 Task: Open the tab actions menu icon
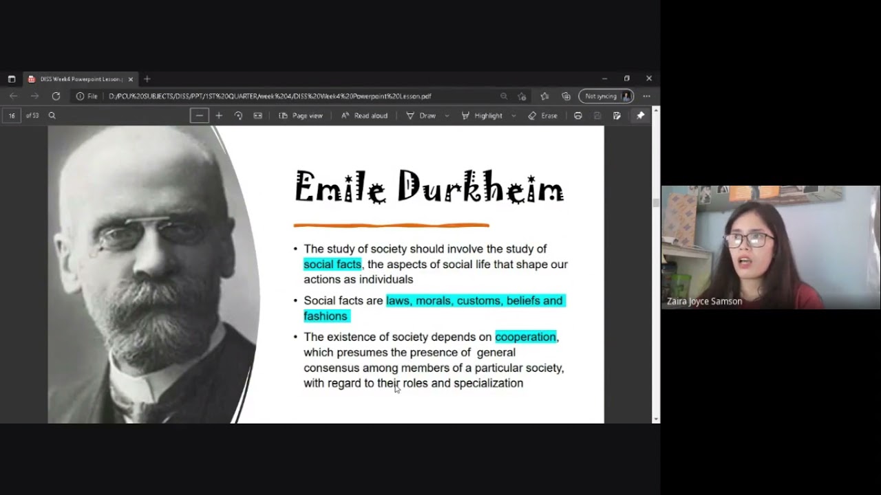point(12,79)
